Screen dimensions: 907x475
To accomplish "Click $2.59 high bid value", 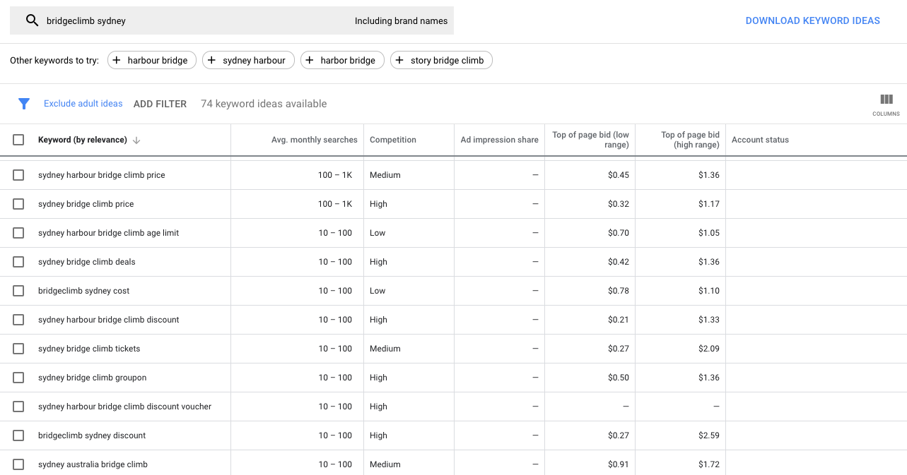I will point(709,435).
